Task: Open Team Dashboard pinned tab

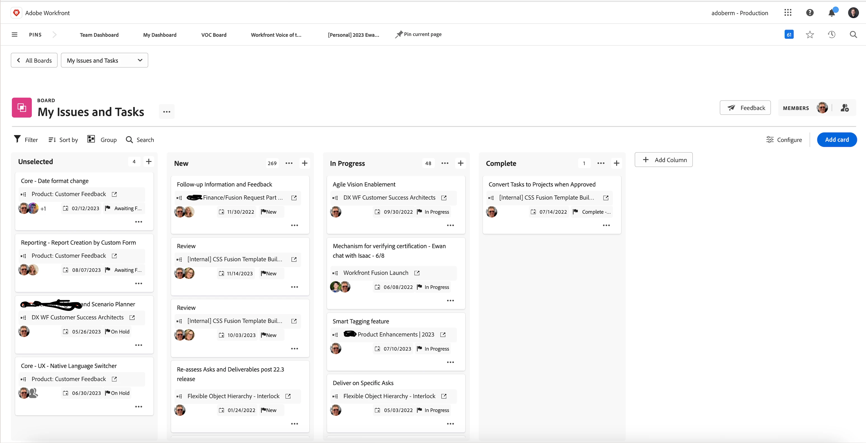Action: pyautogui.click(x=99, y=35)
